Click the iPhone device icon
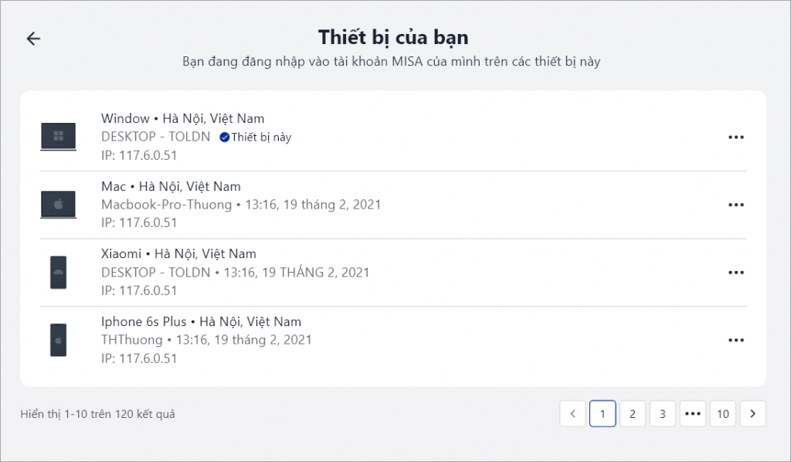This screenshot has width=791, height=462. coord(59,340)
